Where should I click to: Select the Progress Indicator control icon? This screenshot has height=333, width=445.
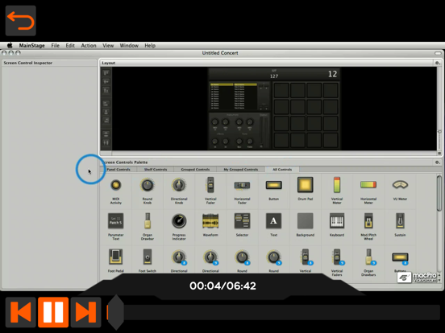click(179, 221)
